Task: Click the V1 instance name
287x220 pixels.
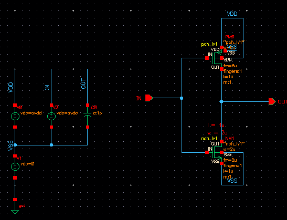Action: 19,158
